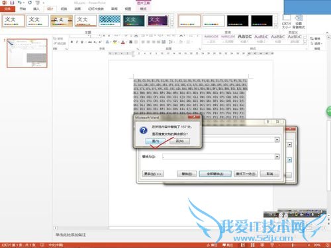Click the Slide Sorter view icon in status bar
Screen dimensions: 331x248
[x=253, y=245]
